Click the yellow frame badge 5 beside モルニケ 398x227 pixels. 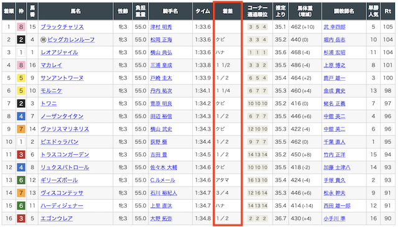click(21, 91)
